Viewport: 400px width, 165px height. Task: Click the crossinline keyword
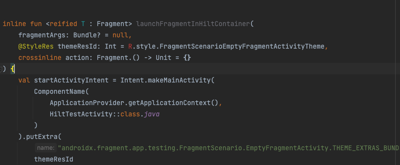(40, 58)
